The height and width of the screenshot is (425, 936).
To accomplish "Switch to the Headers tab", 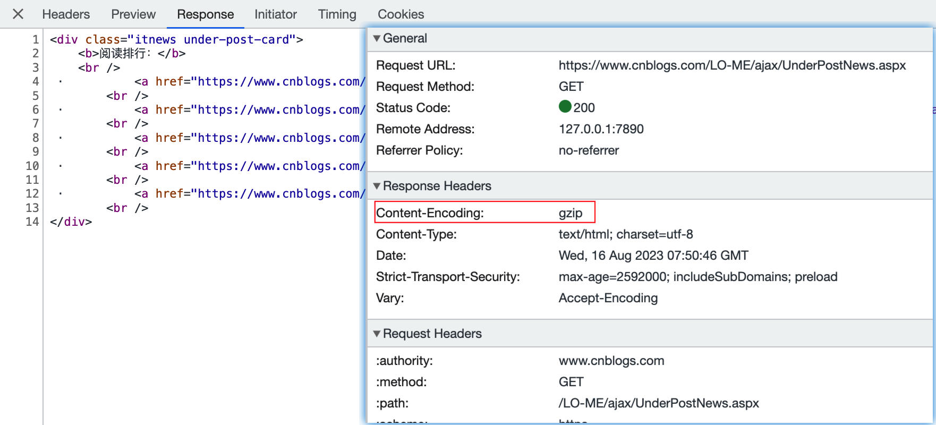I will [x=66, y=14].
